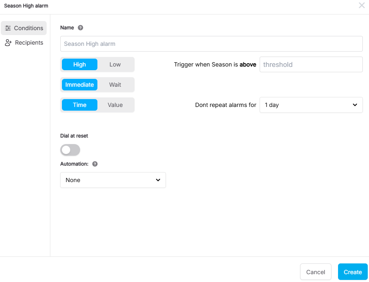Viewport: 369px width, 282px height.
Task: Choose the Wait trigger option
Action: (115, 85)
